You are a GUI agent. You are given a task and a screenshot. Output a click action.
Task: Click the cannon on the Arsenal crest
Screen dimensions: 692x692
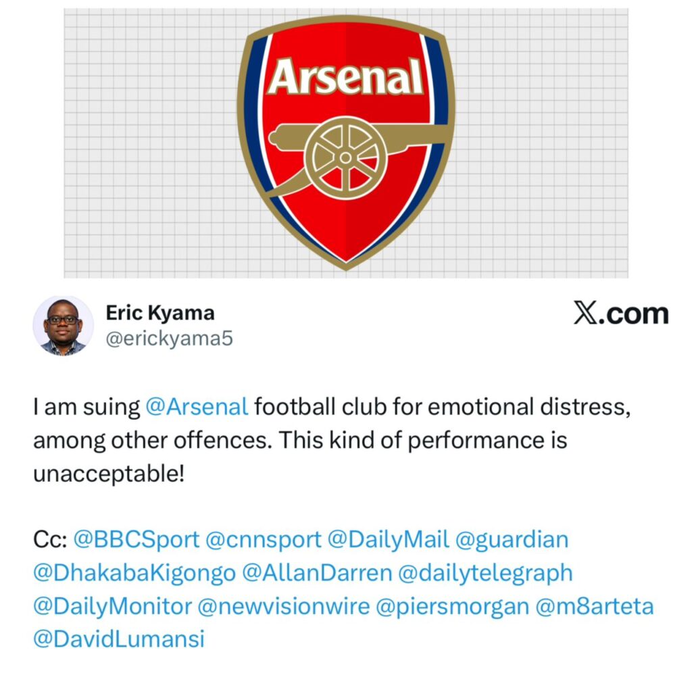346,153
